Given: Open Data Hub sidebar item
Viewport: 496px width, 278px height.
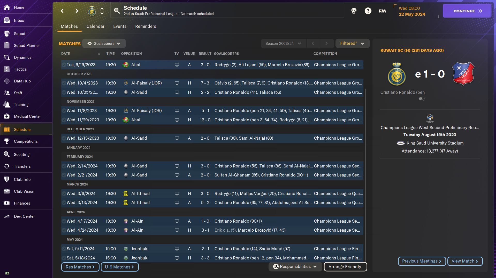Looking at the screenshot, I should pos(26,81).
